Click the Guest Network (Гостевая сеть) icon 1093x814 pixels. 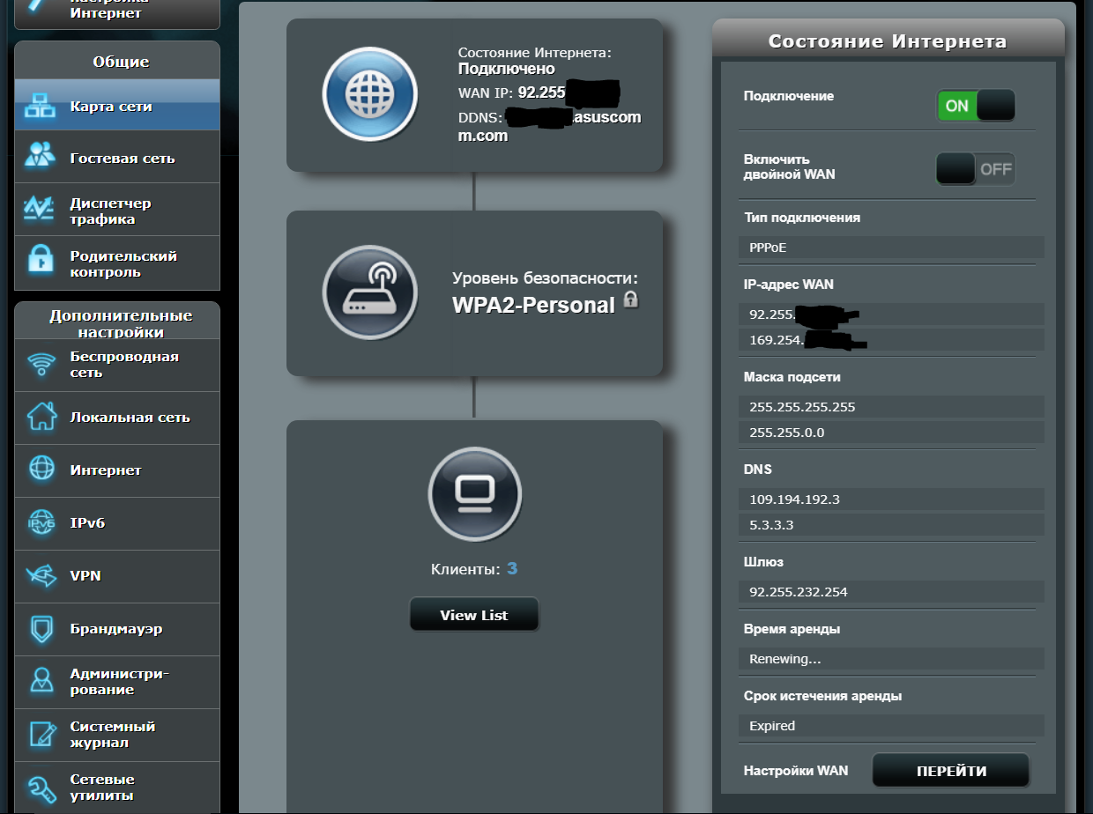[40, 157]
